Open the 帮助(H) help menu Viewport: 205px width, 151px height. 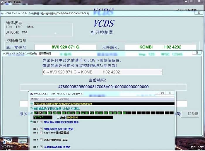click(64, 99)
